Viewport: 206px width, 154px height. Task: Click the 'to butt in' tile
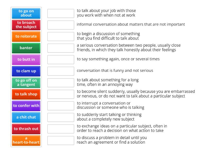26,60
